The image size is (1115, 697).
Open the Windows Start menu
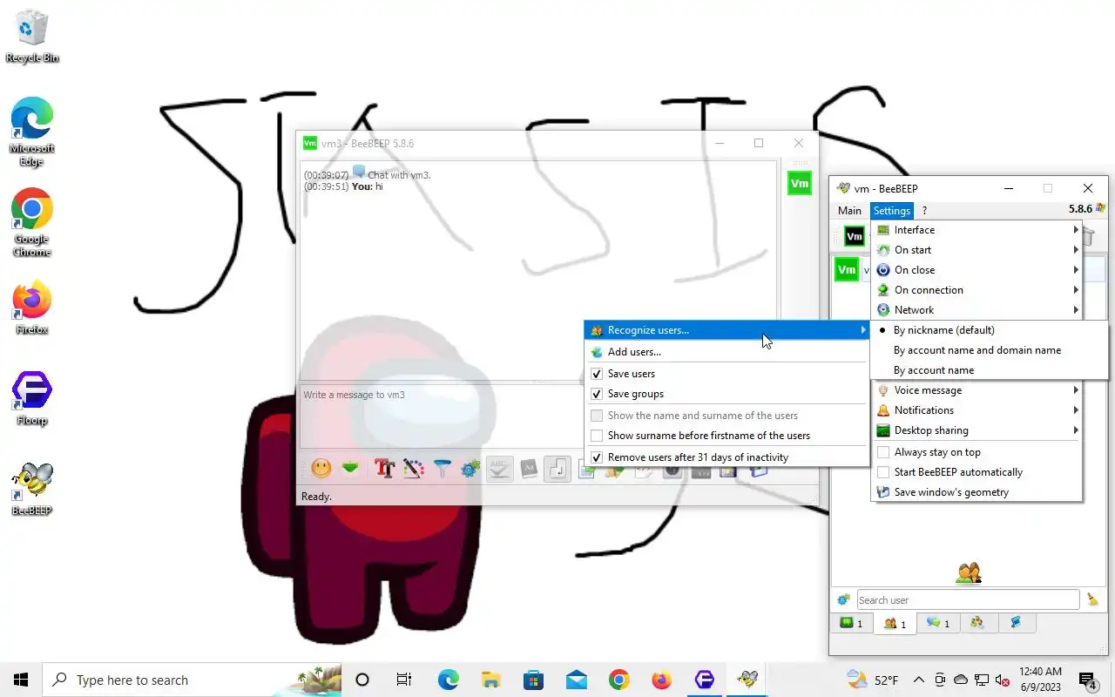click(x=21, y=680)
